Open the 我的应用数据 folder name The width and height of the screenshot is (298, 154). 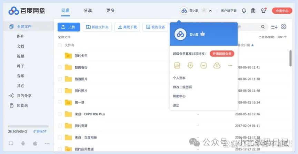click(84, 149)
